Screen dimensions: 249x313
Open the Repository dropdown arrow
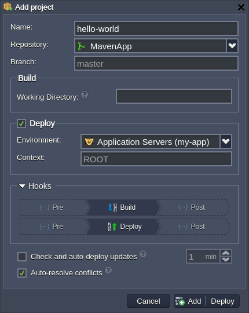point(232,46)
